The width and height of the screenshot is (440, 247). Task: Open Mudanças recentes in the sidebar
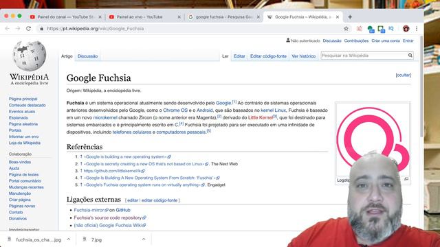(26, 187)
